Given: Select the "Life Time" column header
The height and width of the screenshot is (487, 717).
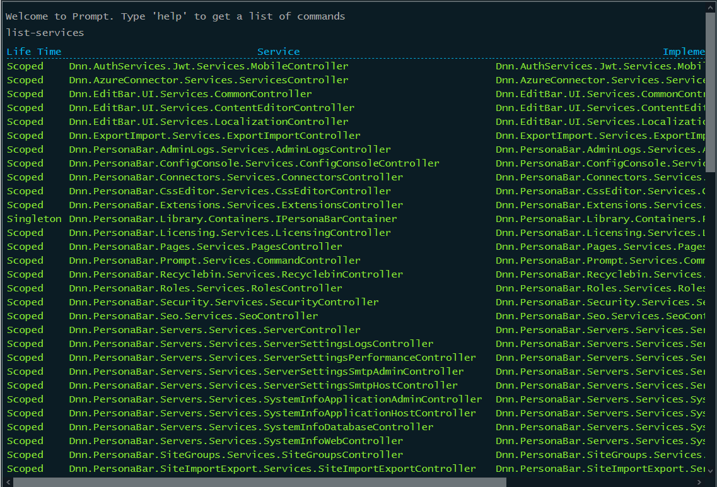Looking at the screenshot, I should 33,52.
